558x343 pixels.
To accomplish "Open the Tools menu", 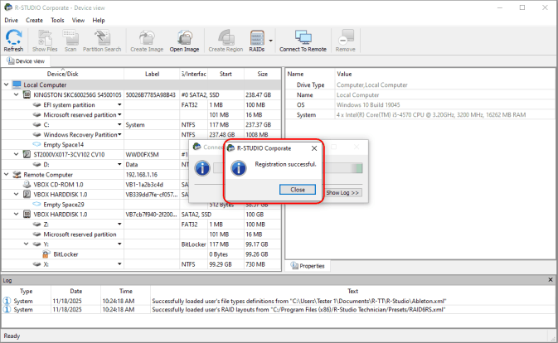I will tap(57, 20).
